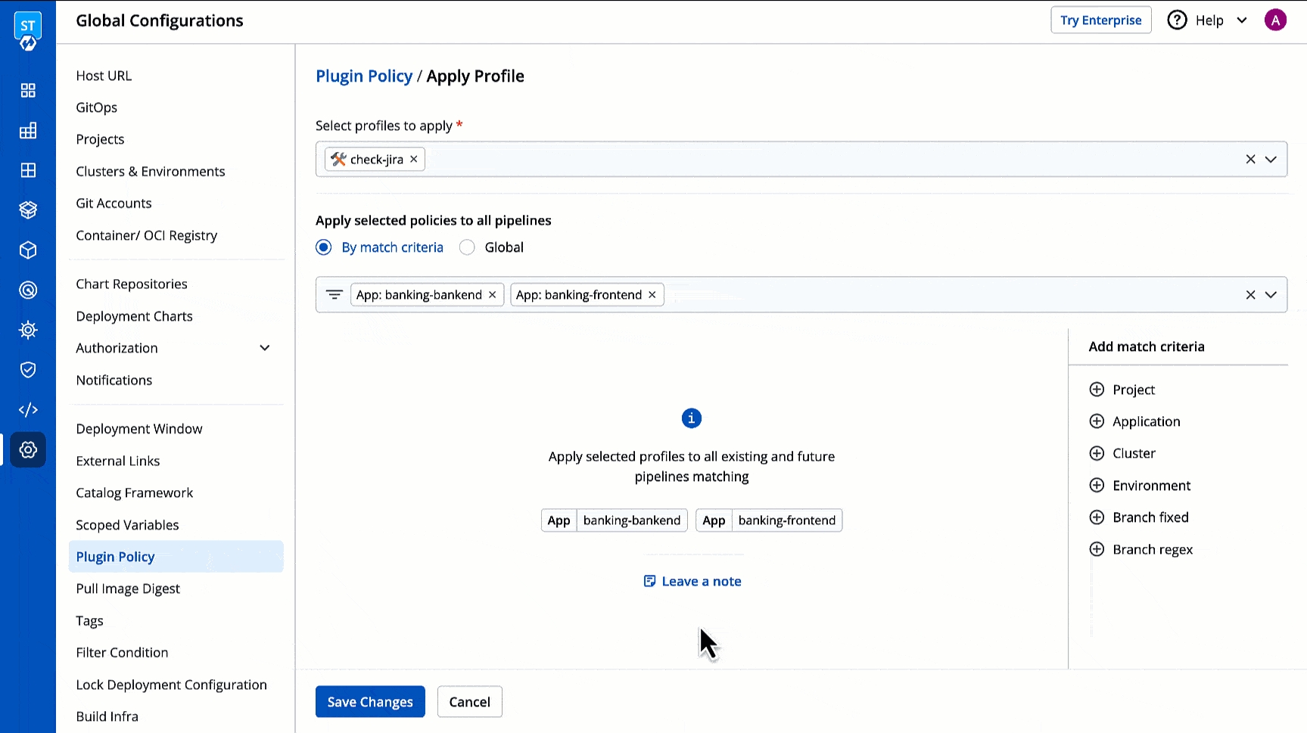Click the code brackets icon in sidebar
The height and width of the screenshot is (733, 1307).
click(28, 409)
